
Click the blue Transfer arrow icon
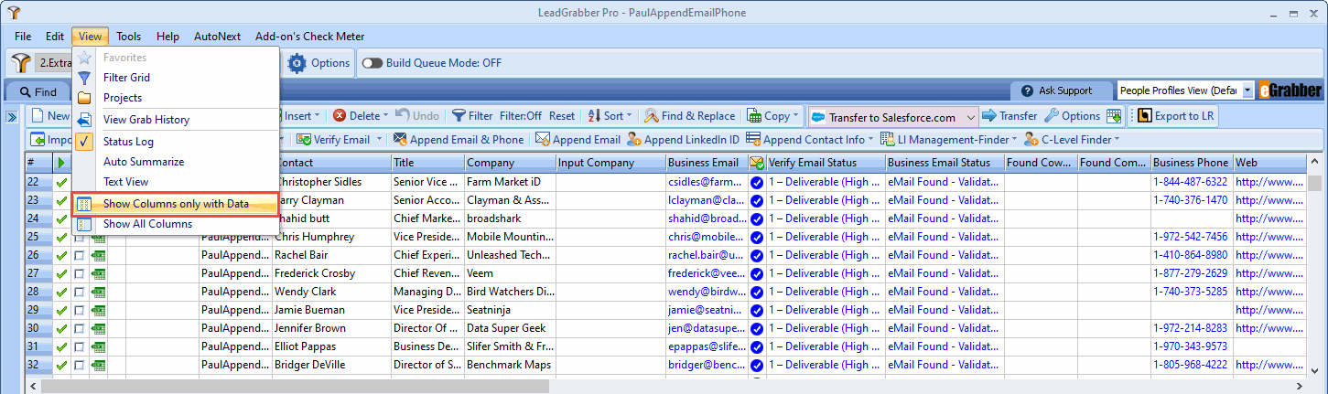point(988,116)
